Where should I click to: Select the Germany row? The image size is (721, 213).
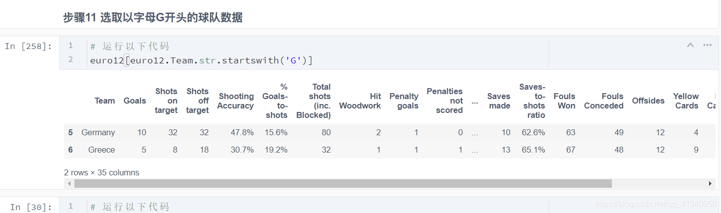[x=390, y=132]
